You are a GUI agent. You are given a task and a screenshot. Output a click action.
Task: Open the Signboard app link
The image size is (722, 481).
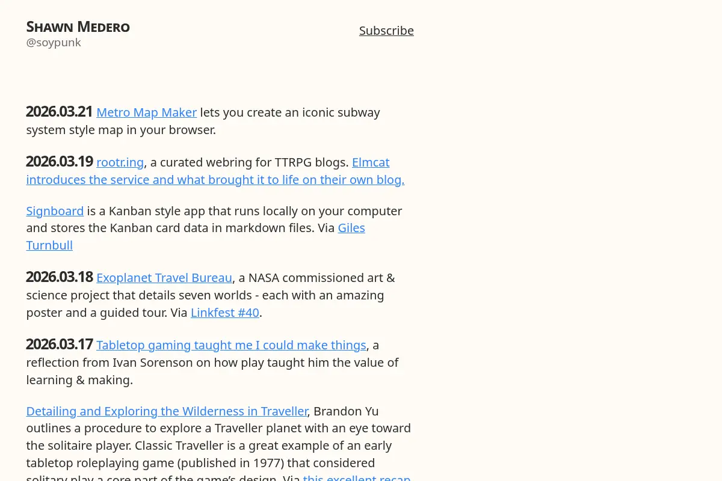(55, 211)
